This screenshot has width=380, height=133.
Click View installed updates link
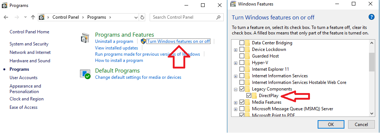[x=116, y=48]
